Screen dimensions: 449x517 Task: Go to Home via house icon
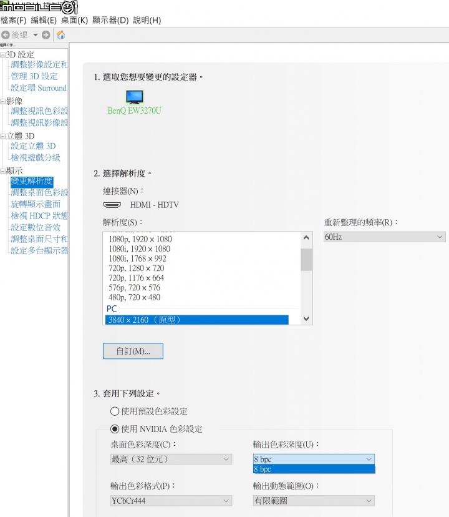(60, 34)
